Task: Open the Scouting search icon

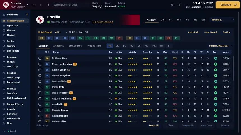Action: (4, 73)
